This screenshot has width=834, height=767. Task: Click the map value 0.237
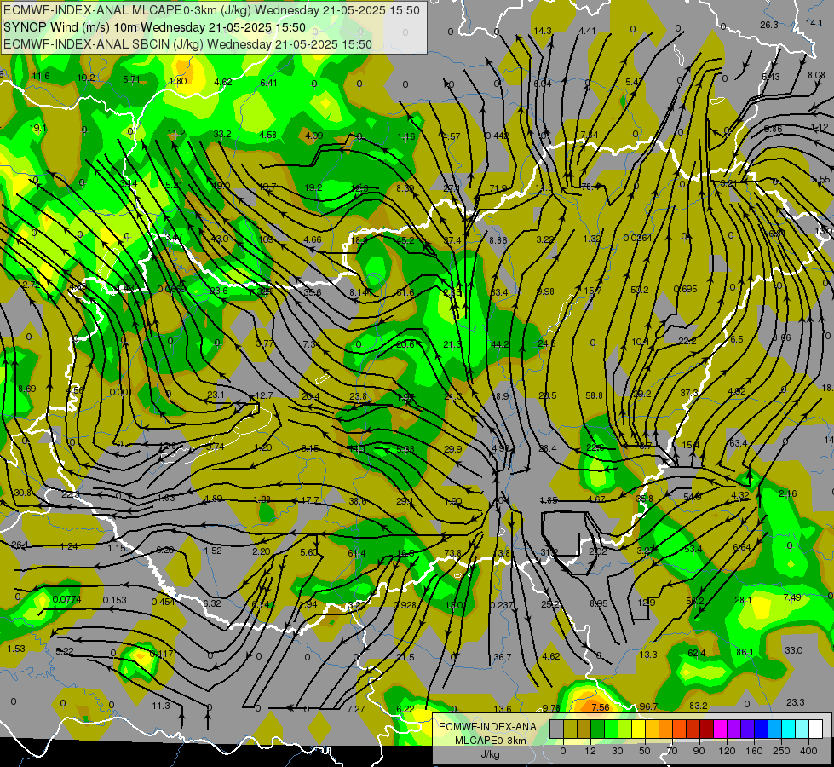click(x=501, y=605)
